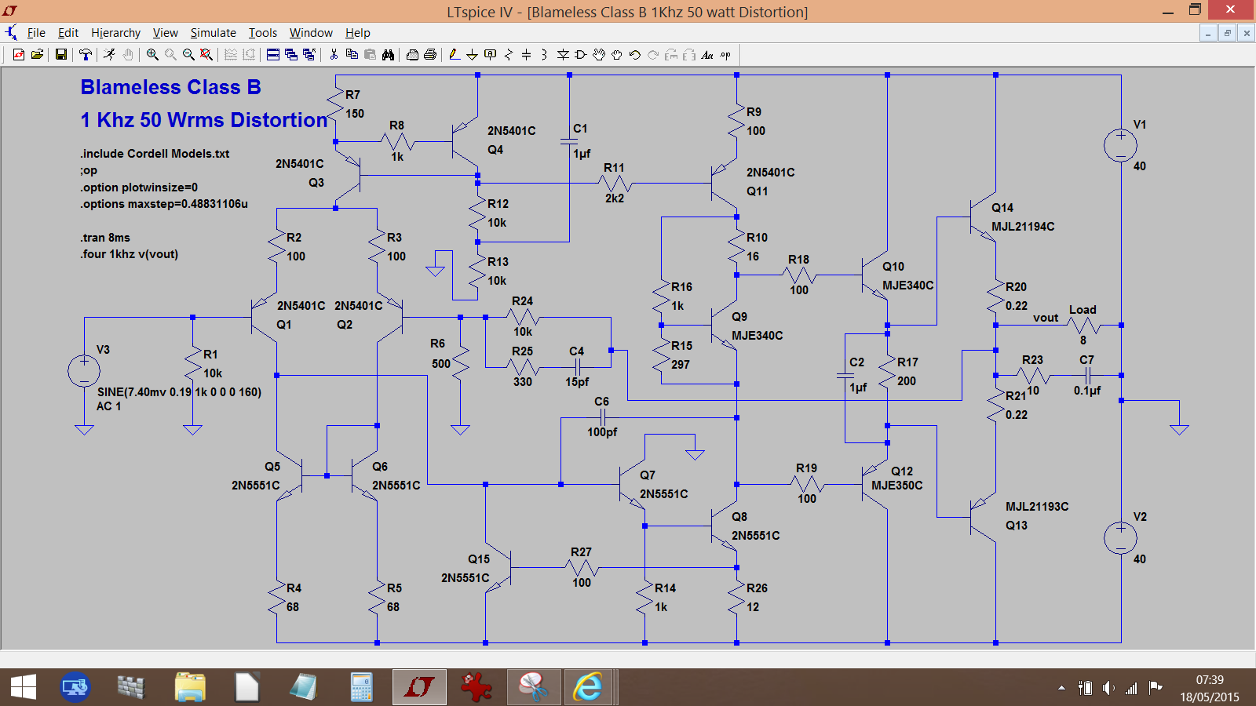Zoom to fit with the crossed magnifier icon
This screenshot has width=1256, height=706.
pos(206,55)
